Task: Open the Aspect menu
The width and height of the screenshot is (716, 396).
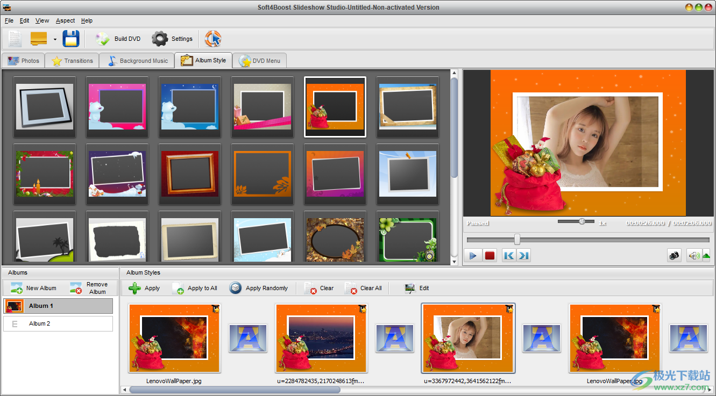Action: [x=65, y=20]
